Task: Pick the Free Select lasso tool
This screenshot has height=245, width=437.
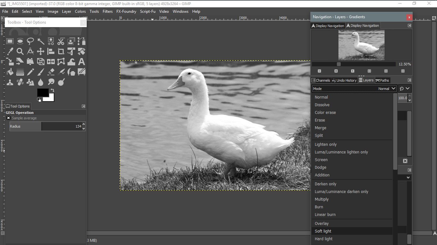Action: (30, 41)
